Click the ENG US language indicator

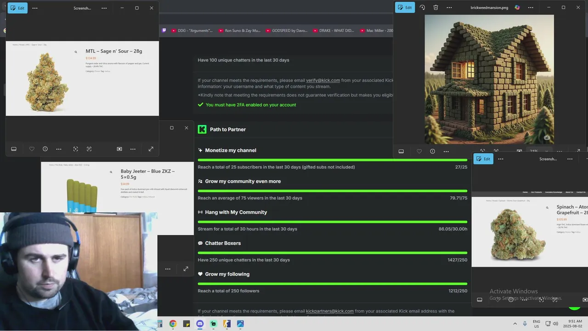coord(536,324)
